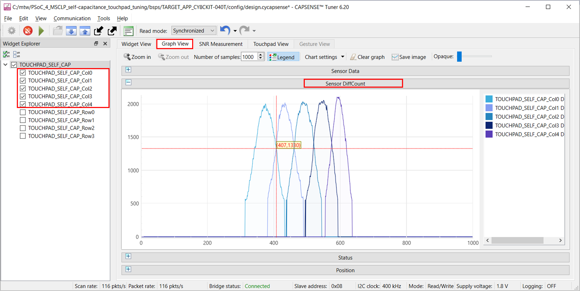Viewport: 580px width, 291px height.
Task: Click the Zoom in magnifier
Action: [x=137, y=57]
